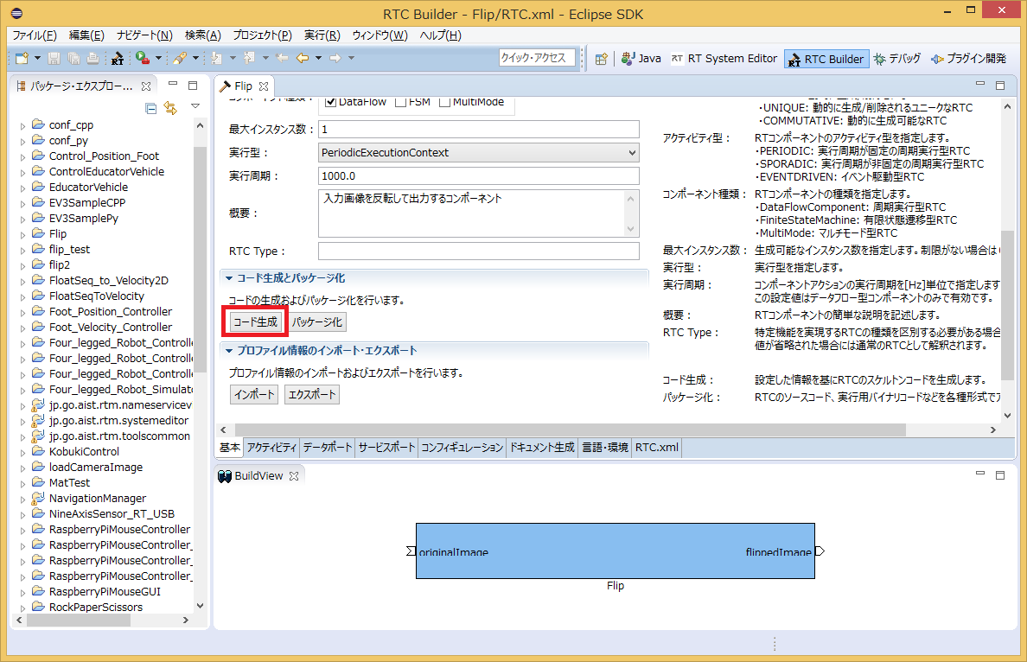Click the pencil search toolbar icon
The width and height of the screenshot is (1027, 662).
click(179, 58)
